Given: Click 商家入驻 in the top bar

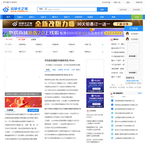Looking at the screenshot, I should (117, 2).
